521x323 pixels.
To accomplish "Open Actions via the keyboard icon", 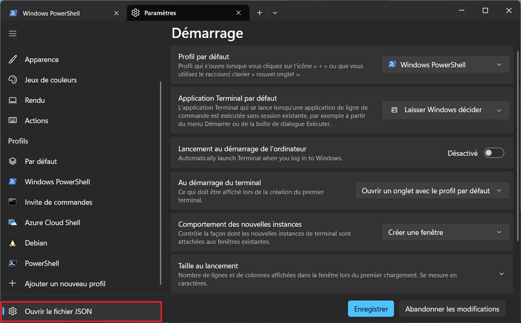I will point(13,121).
